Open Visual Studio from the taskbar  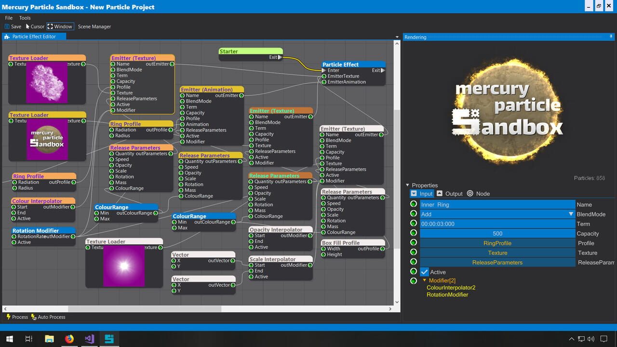point(89,339)
